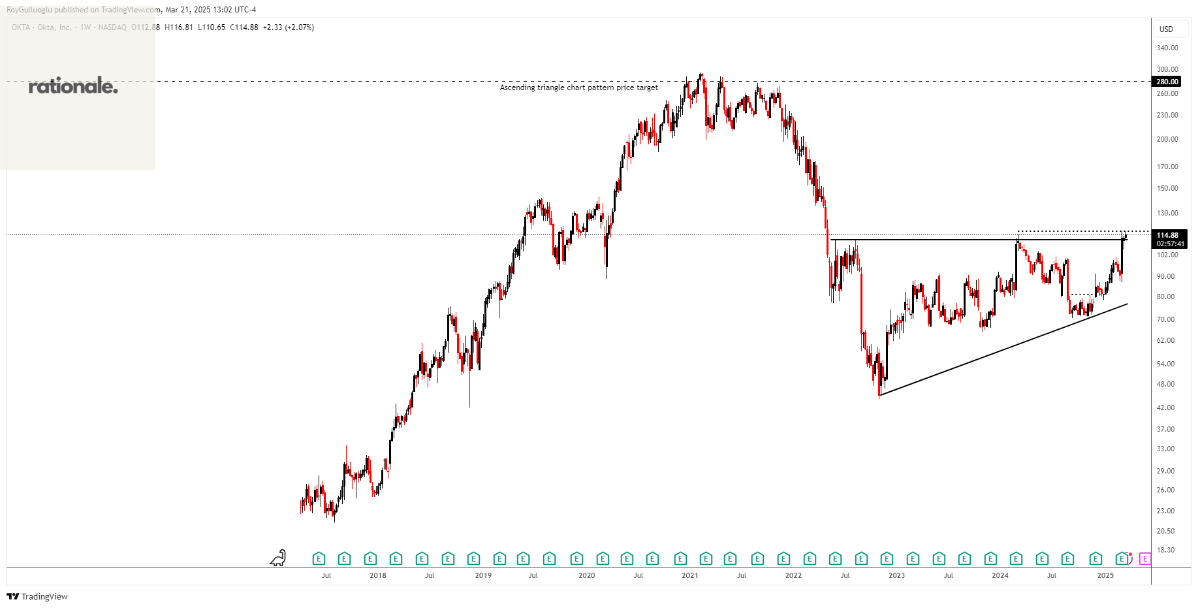
Task: Click the +2.33 (+2.07%) change value
Action: [289, 27]
